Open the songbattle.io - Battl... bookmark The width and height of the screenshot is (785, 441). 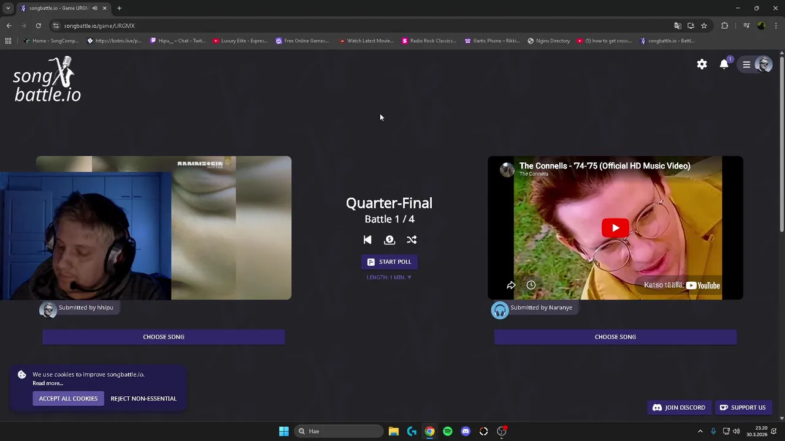pos(667,41)
